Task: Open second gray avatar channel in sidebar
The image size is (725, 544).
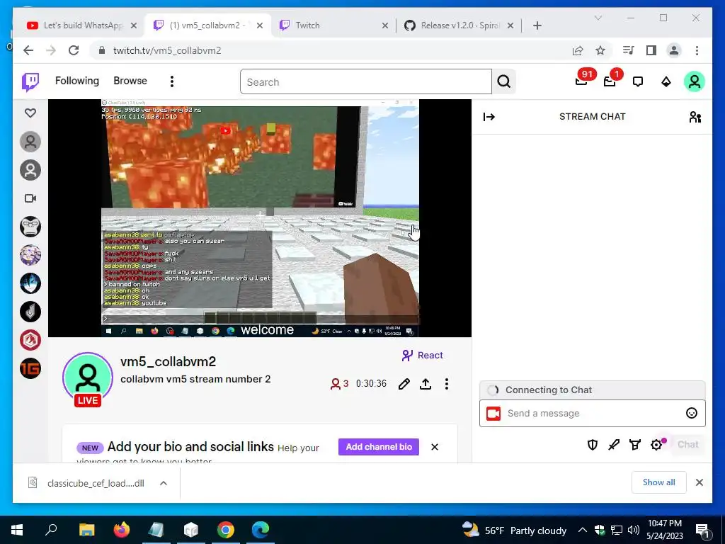Action: pyautogui.click(x=30, y=170)
